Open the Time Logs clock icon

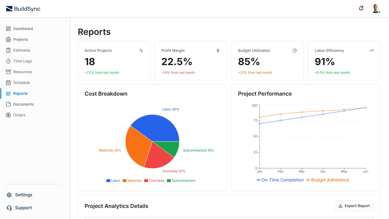tap(8, 61)
